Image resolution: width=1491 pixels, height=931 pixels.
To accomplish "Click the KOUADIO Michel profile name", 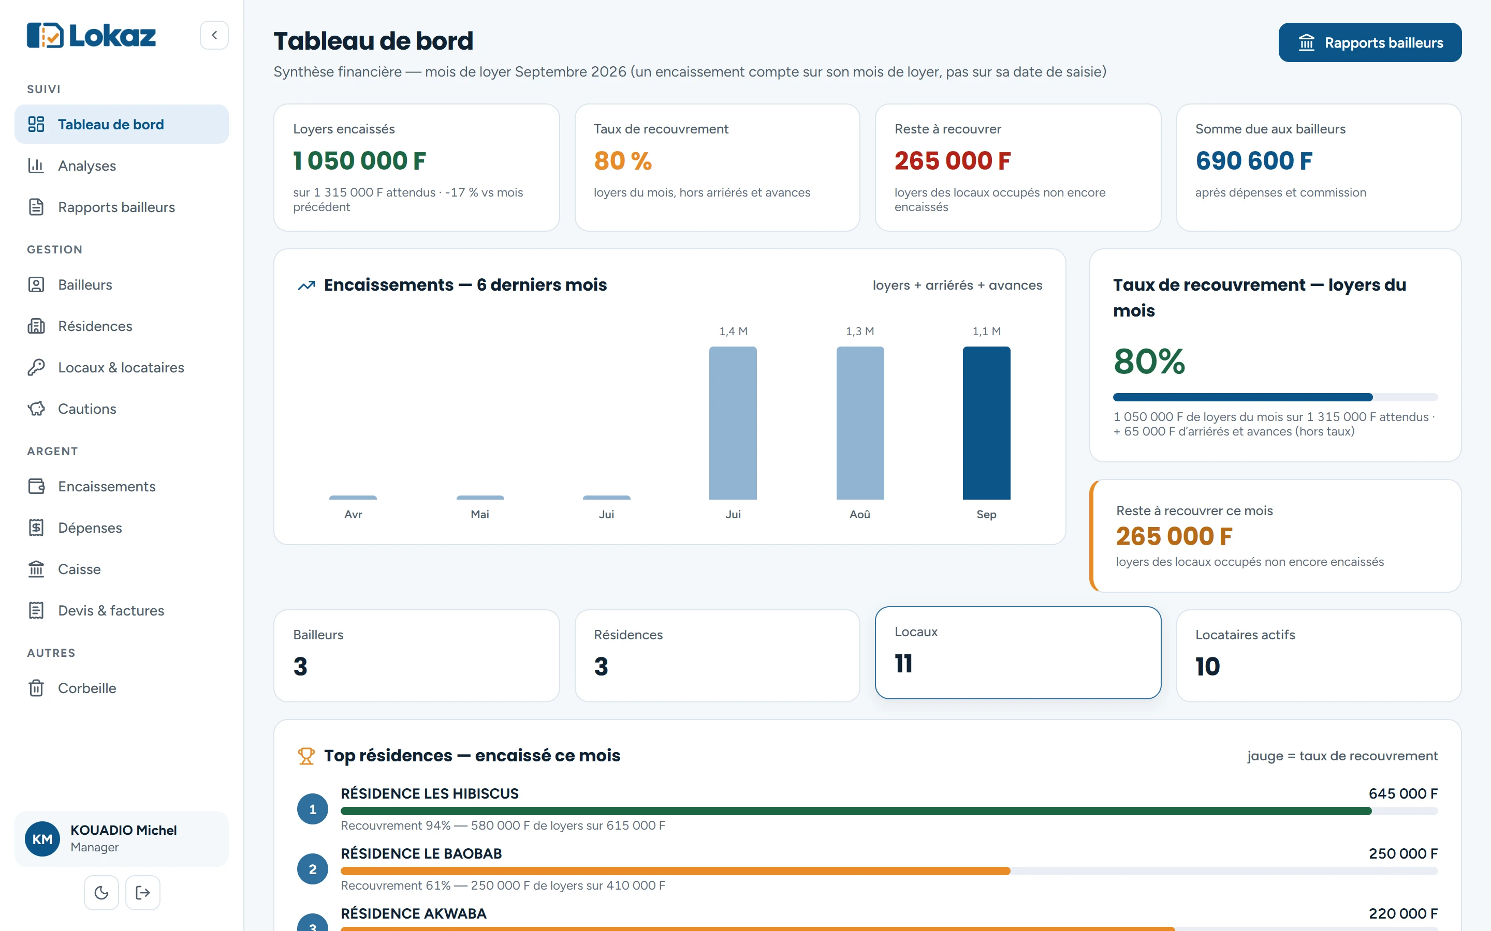I will [x=123, y=830].
